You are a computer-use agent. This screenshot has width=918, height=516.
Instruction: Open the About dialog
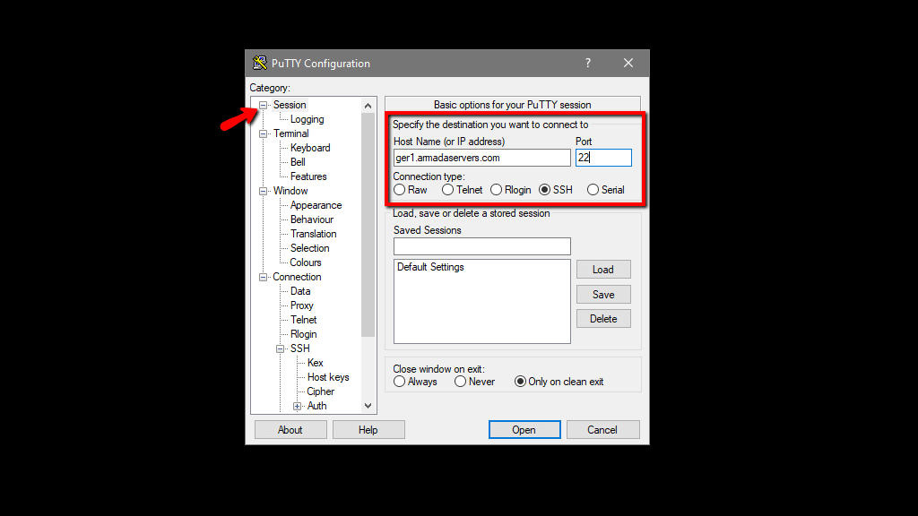[290, 429]
